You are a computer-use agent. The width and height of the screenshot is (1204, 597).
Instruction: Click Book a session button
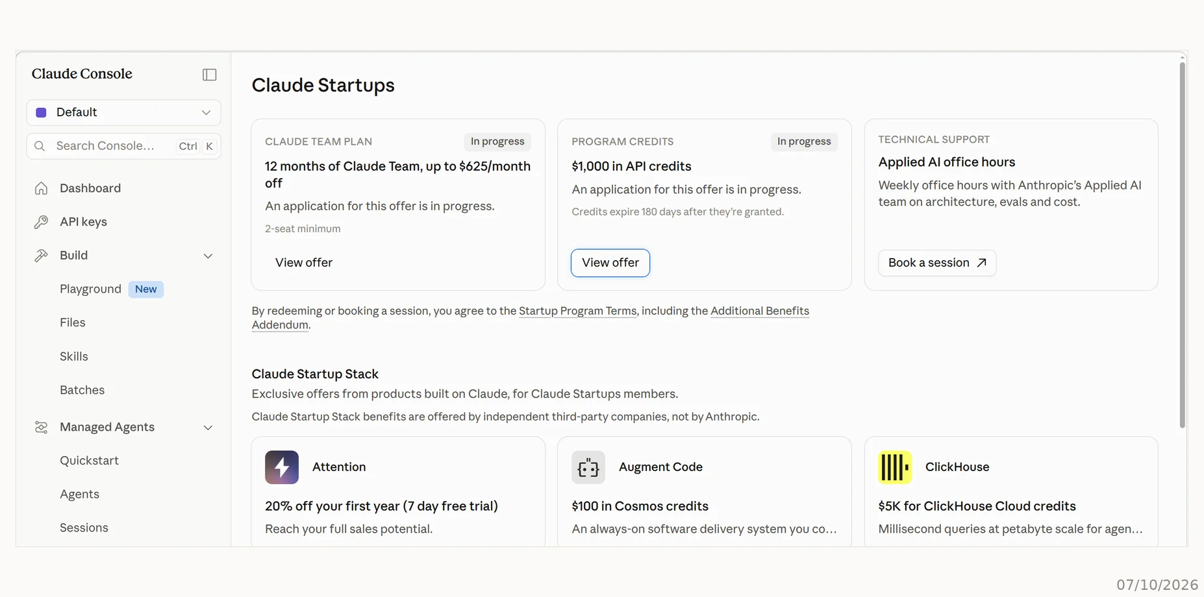tap(937, 263)
